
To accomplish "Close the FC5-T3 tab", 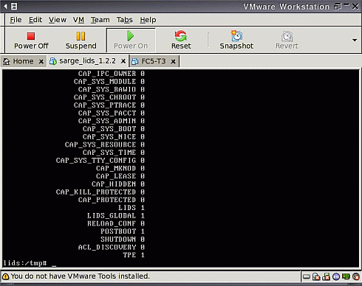I will coord(173,61).
